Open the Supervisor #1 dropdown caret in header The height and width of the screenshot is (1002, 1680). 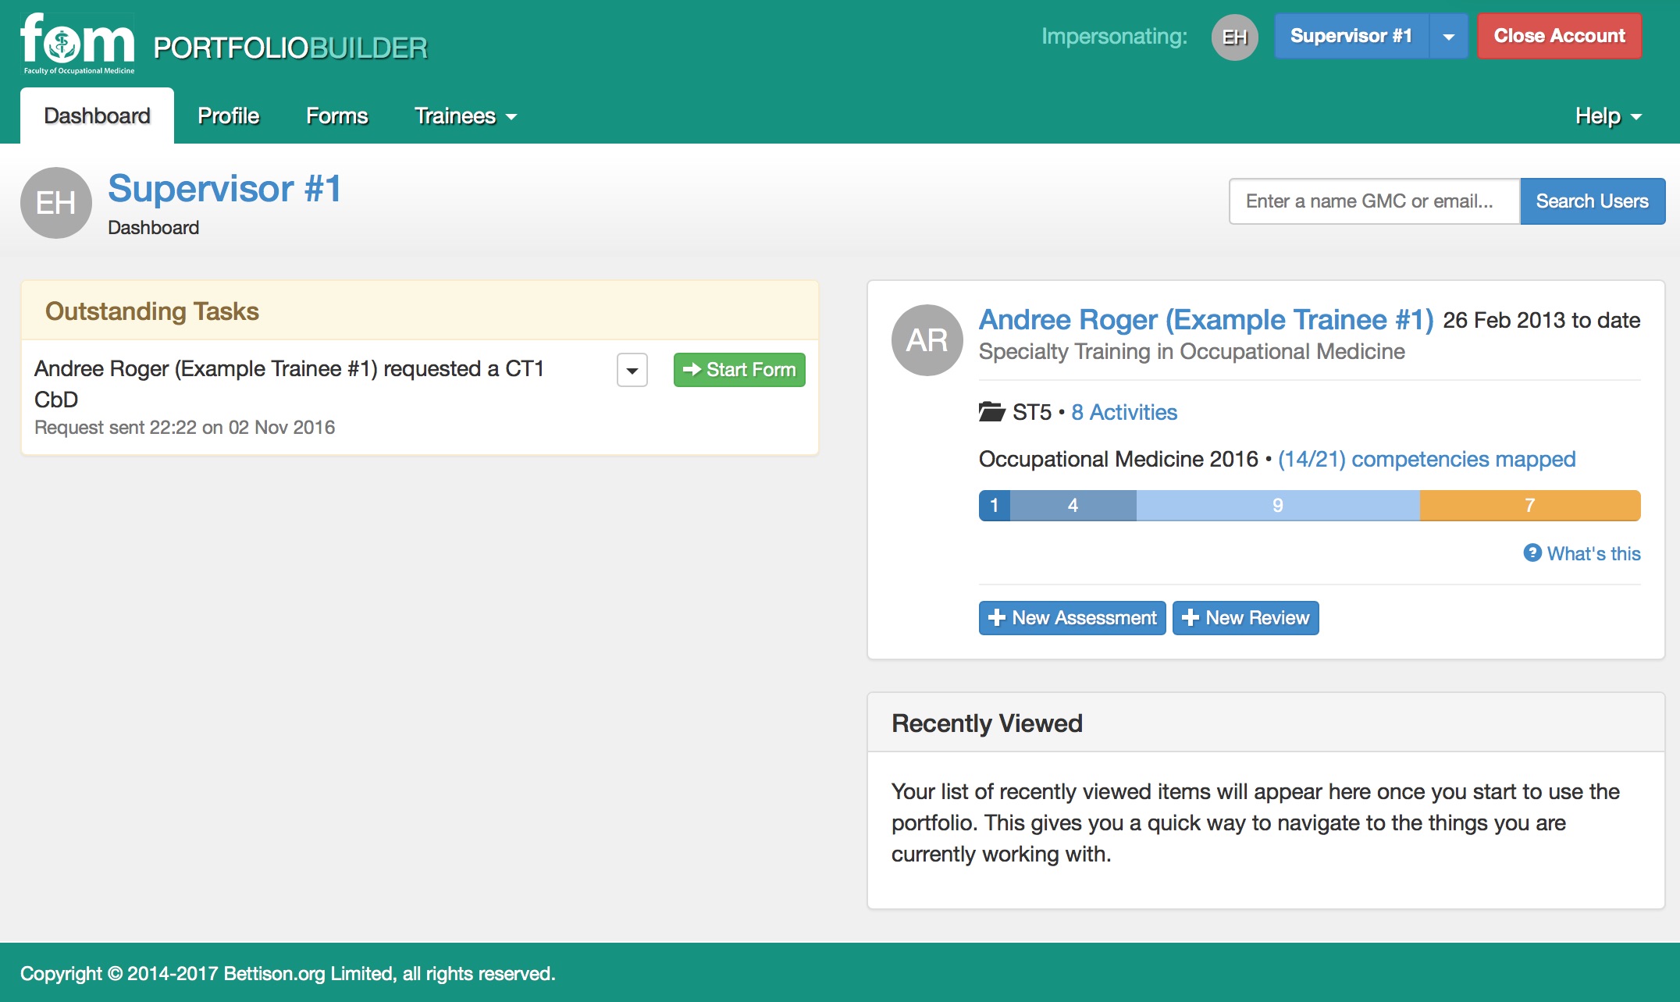point(1449,36)
